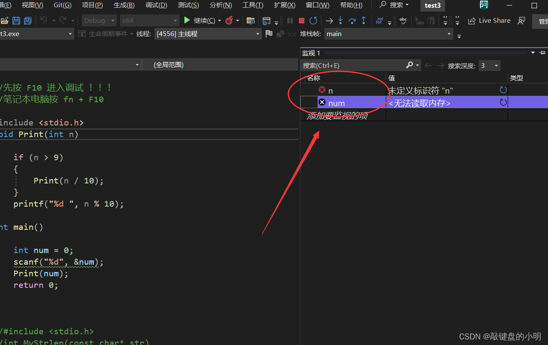Select the watch value 未定义标识符 "n"
Screen dimensions: 548x345
tap(421, 90)
